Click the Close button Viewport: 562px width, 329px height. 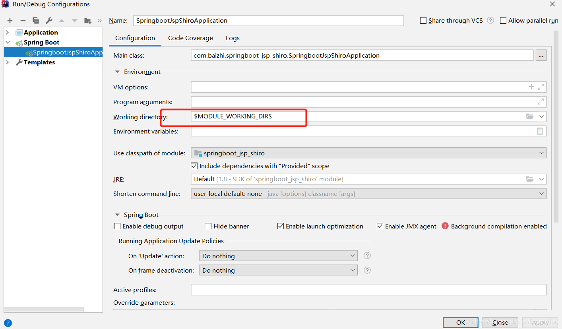[x=500, y=322]
